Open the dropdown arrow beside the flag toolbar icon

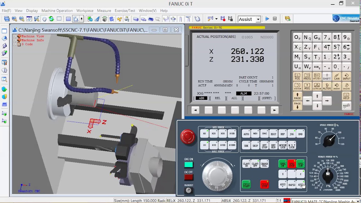click(x=216, y=19)
